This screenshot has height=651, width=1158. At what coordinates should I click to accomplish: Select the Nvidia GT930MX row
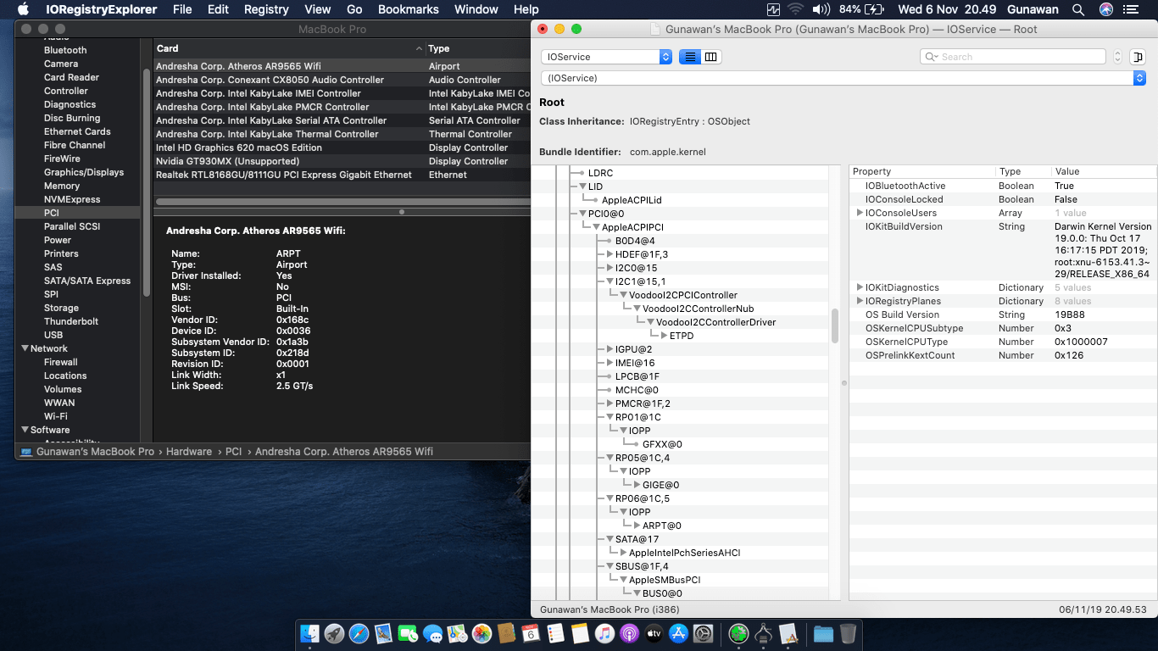(x=227, y=161)
